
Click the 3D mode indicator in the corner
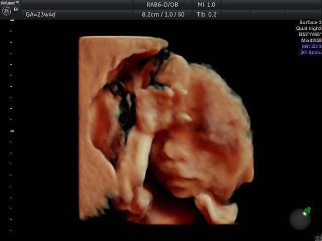pos(318,238)
